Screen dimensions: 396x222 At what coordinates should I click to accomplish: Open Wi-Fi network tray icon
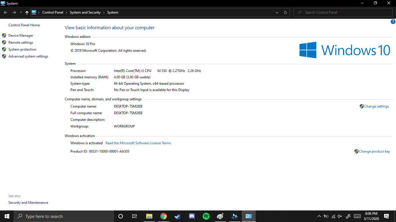click(x=333, y=216)
